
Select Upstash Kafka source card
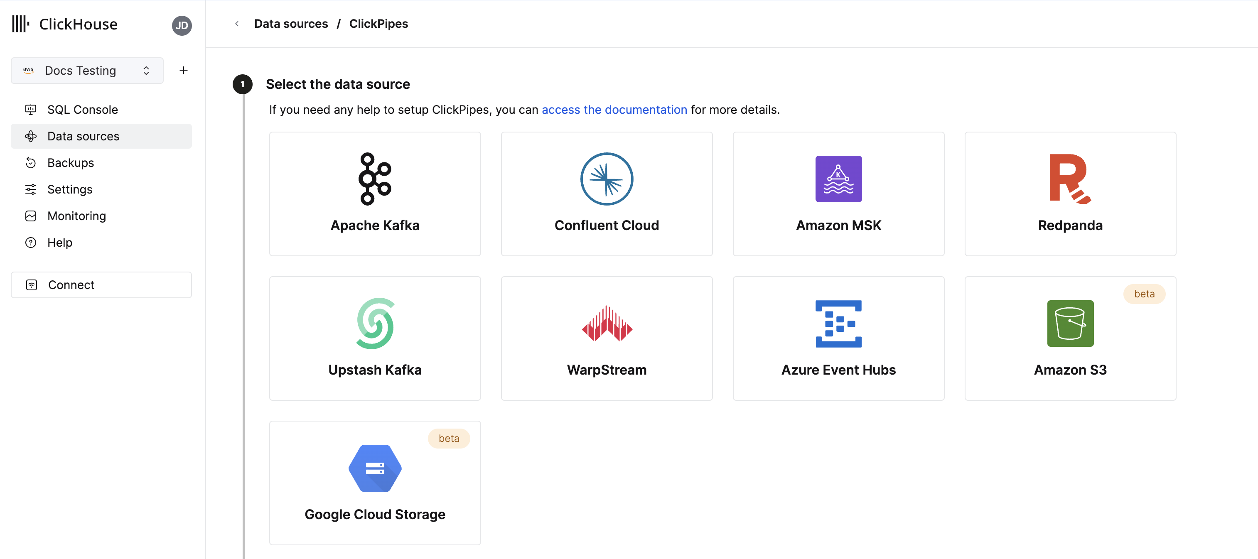375,338
